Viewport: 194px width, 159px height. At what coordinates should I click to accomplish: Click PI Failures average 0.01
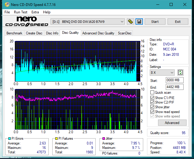pyautogui.click(x=90, y=143)
